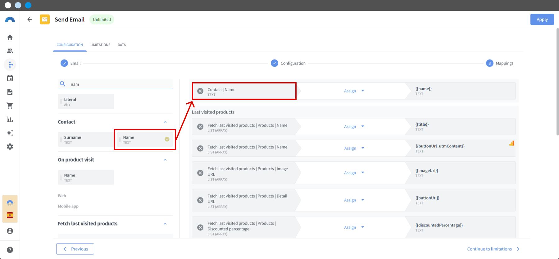Select the Literal ANY field

[86, 102]
